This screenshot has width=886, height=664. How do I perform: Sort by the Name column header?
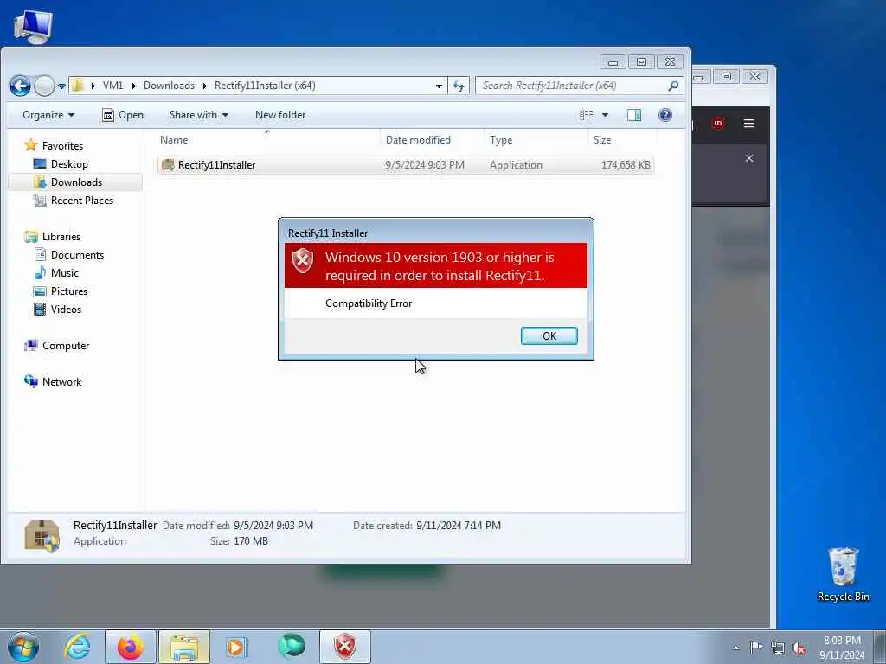coord(267,140)
